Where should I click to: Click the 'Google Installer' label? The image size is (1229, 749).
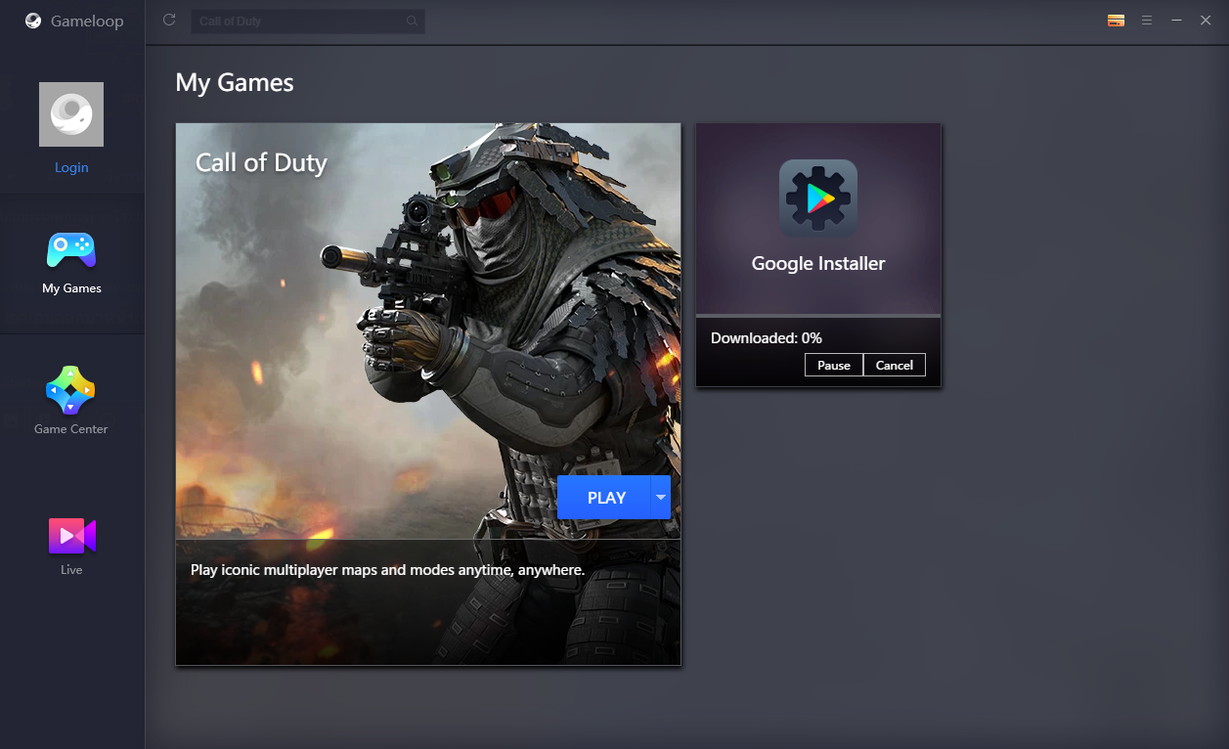click(818, 263)
